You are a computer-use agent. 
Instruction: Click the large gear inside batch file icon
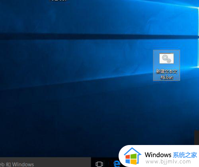[x=165, y=58]
